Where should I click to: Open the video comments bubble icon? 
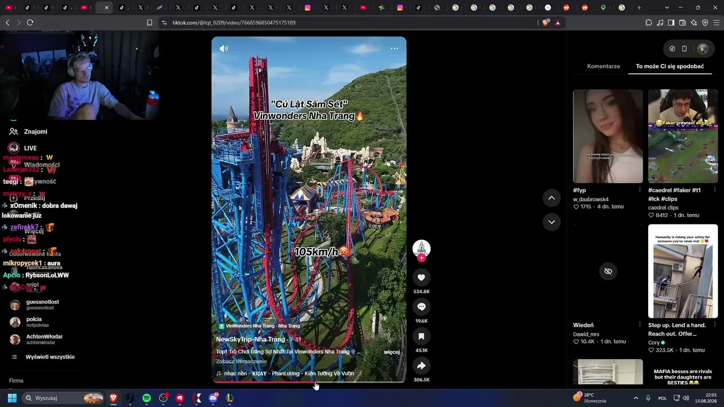click(x=421, y=306)
